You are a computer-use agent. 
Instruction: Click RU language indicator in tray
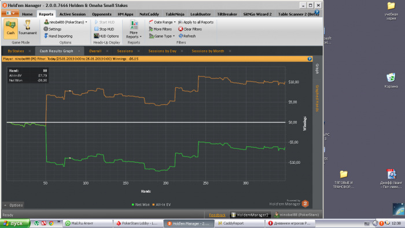point(366,223)
